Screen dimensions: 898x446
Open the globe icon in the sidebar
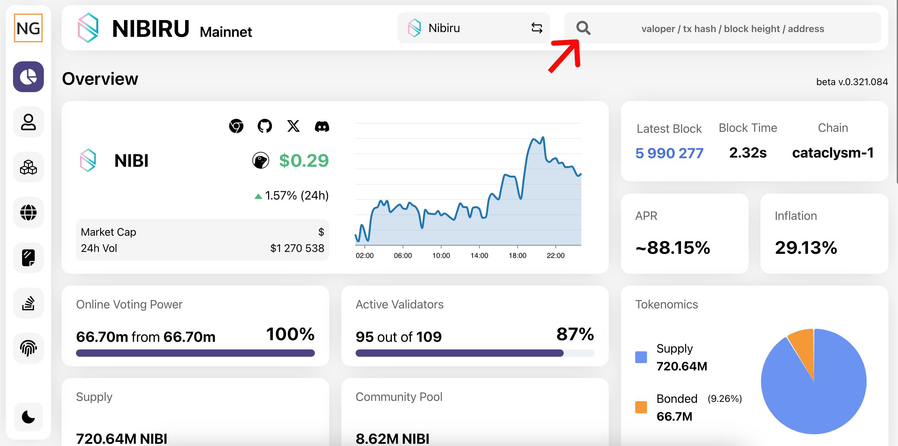(28, 213)
